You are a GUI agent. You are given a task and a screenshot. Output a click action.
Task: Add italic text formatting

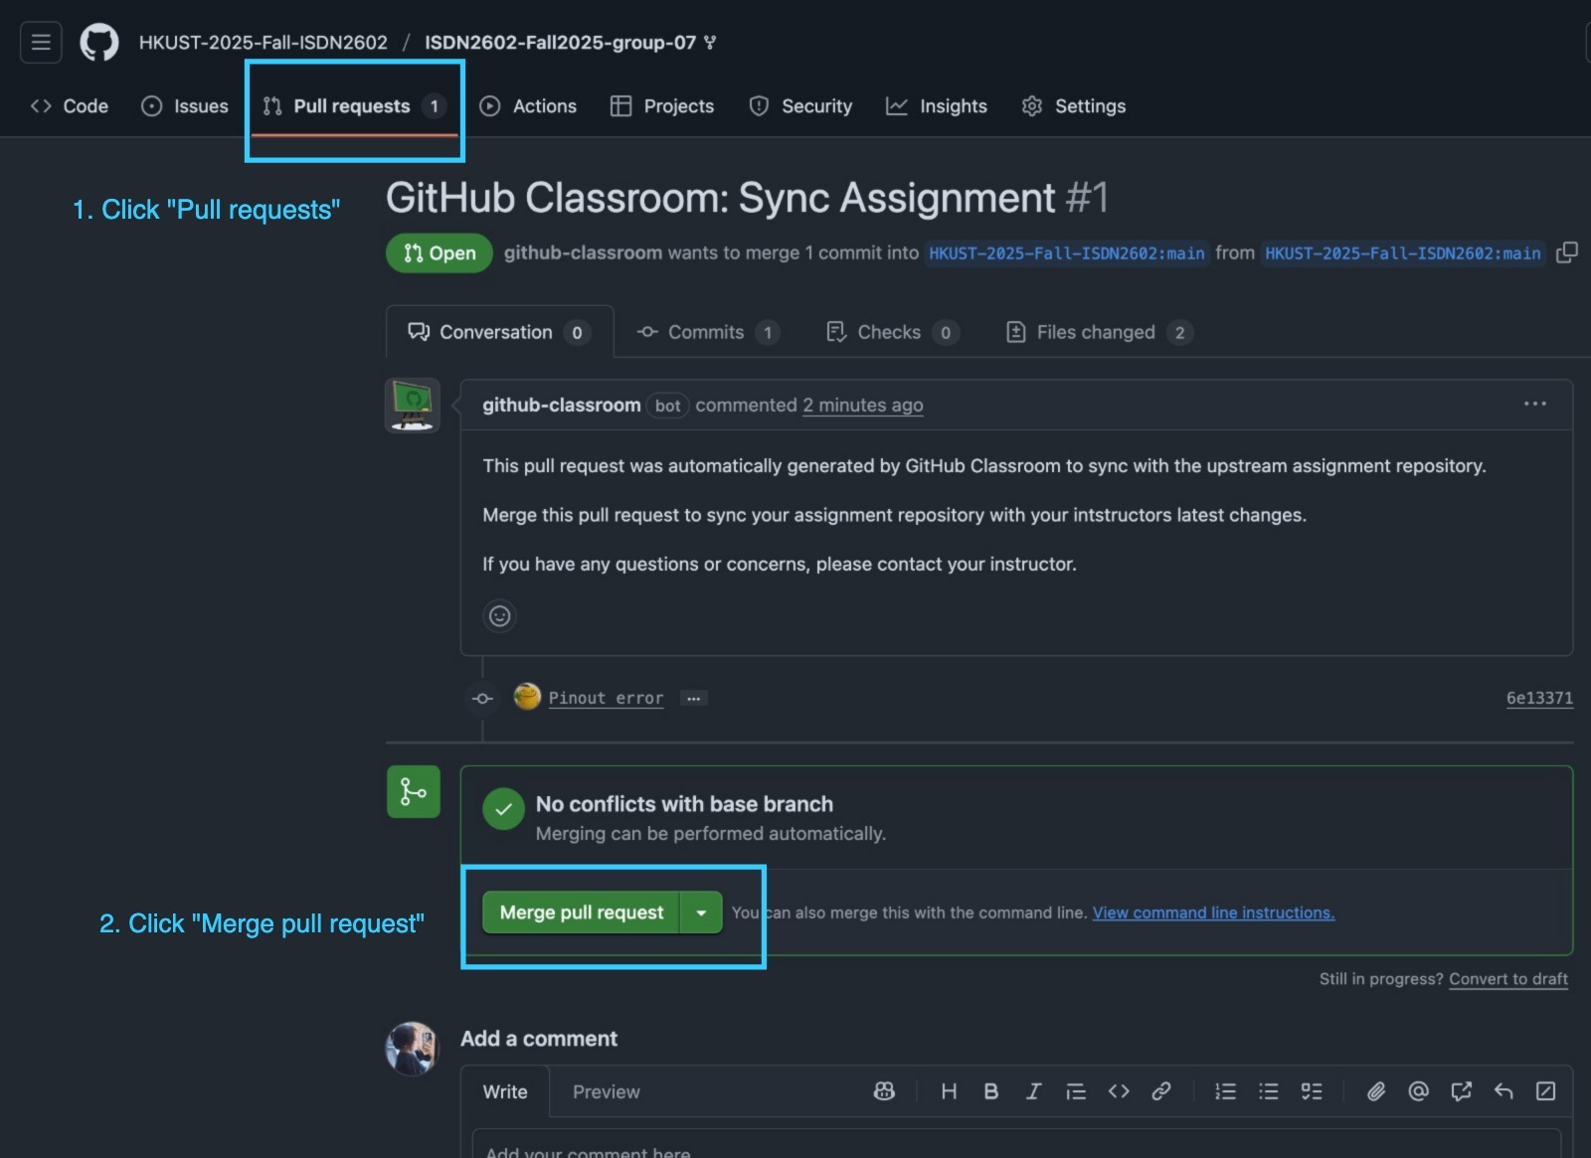1033,1091
